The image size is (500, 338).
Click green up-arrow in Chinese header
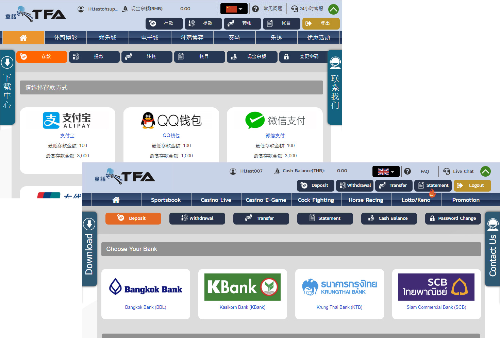pos(333,9)
